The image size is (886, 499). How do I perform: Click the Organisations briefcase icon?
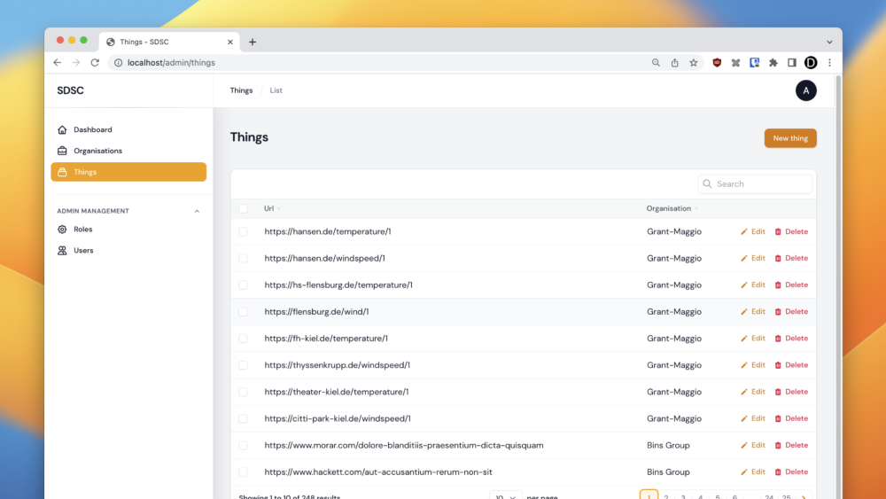(62, 151)
